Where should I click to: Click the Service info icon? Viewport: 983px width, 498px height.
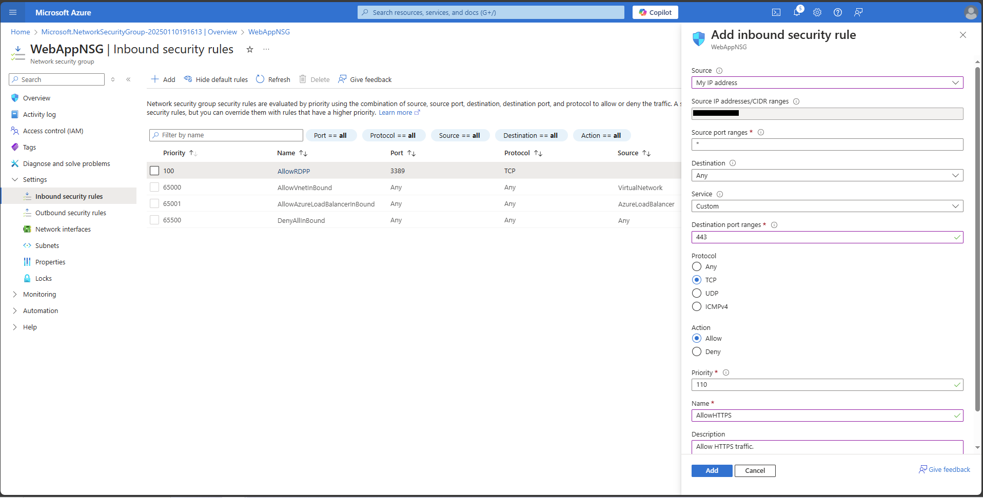[720, 194]
